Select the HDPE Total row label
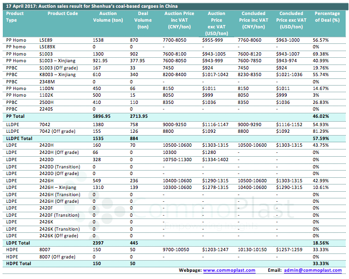Screen dimensions: 349x279 point(18,263)
